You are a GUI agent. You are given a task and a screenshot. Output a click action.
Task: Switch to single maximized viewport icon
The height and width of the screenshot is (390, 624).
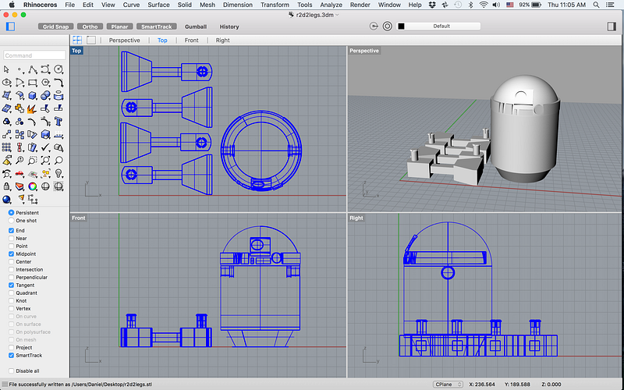coord(91,40)
